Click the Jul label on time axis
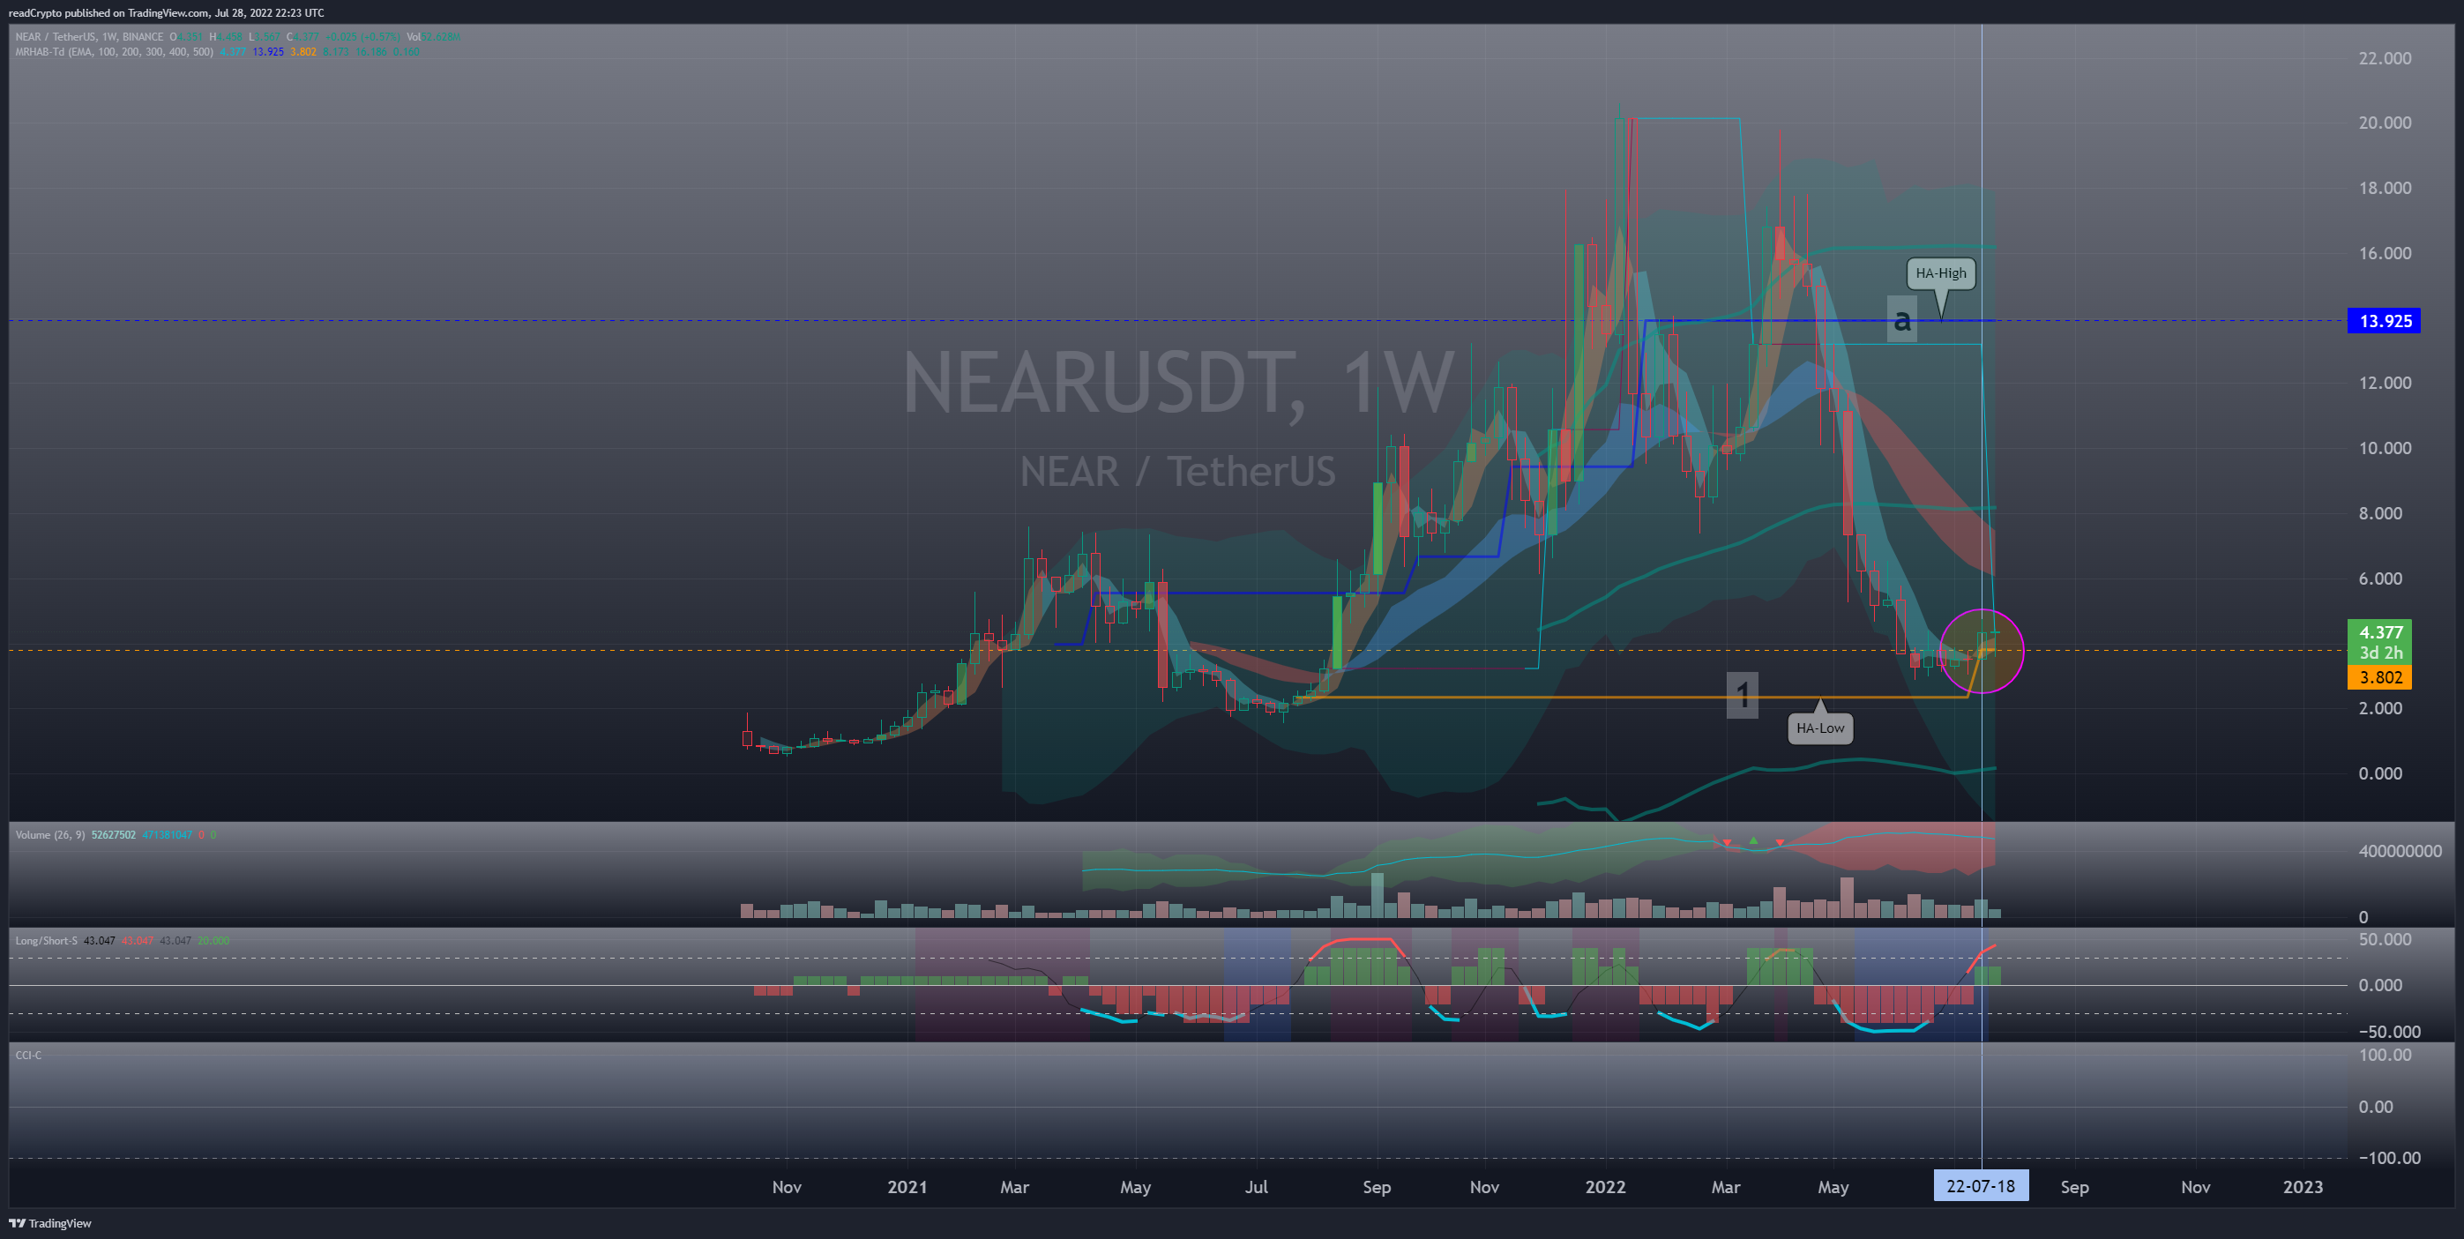Screen dimensions: 2464x1239 1256,1186
